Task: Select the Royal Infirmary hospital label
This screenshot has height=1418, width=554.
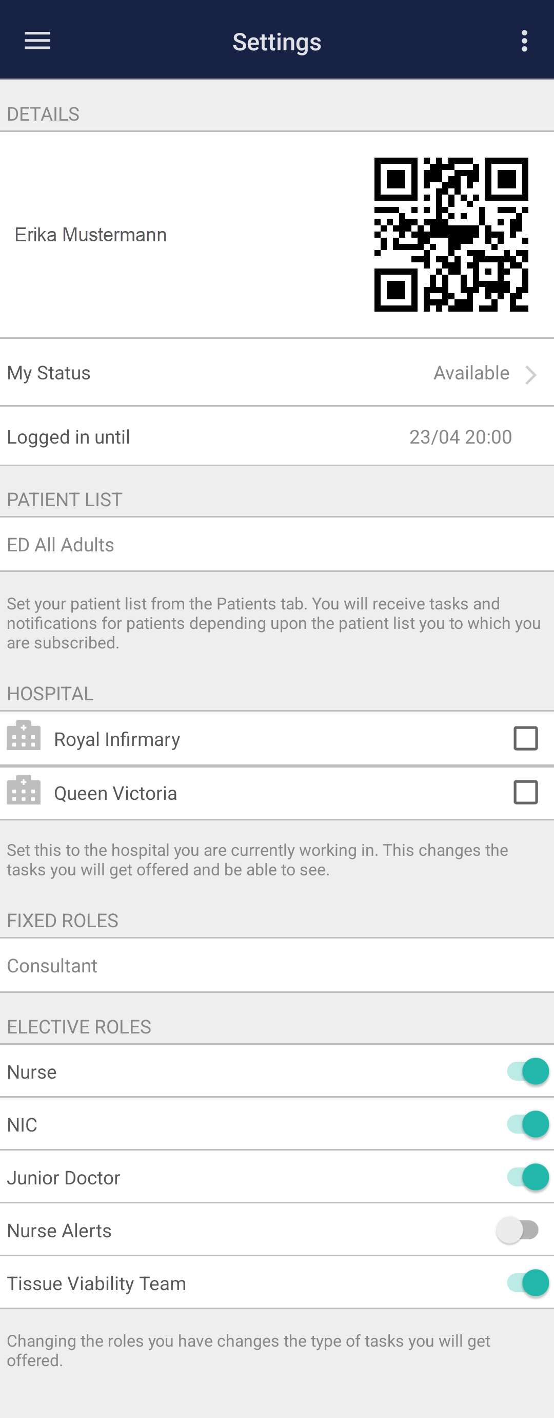Action: [x=117, y=739]
